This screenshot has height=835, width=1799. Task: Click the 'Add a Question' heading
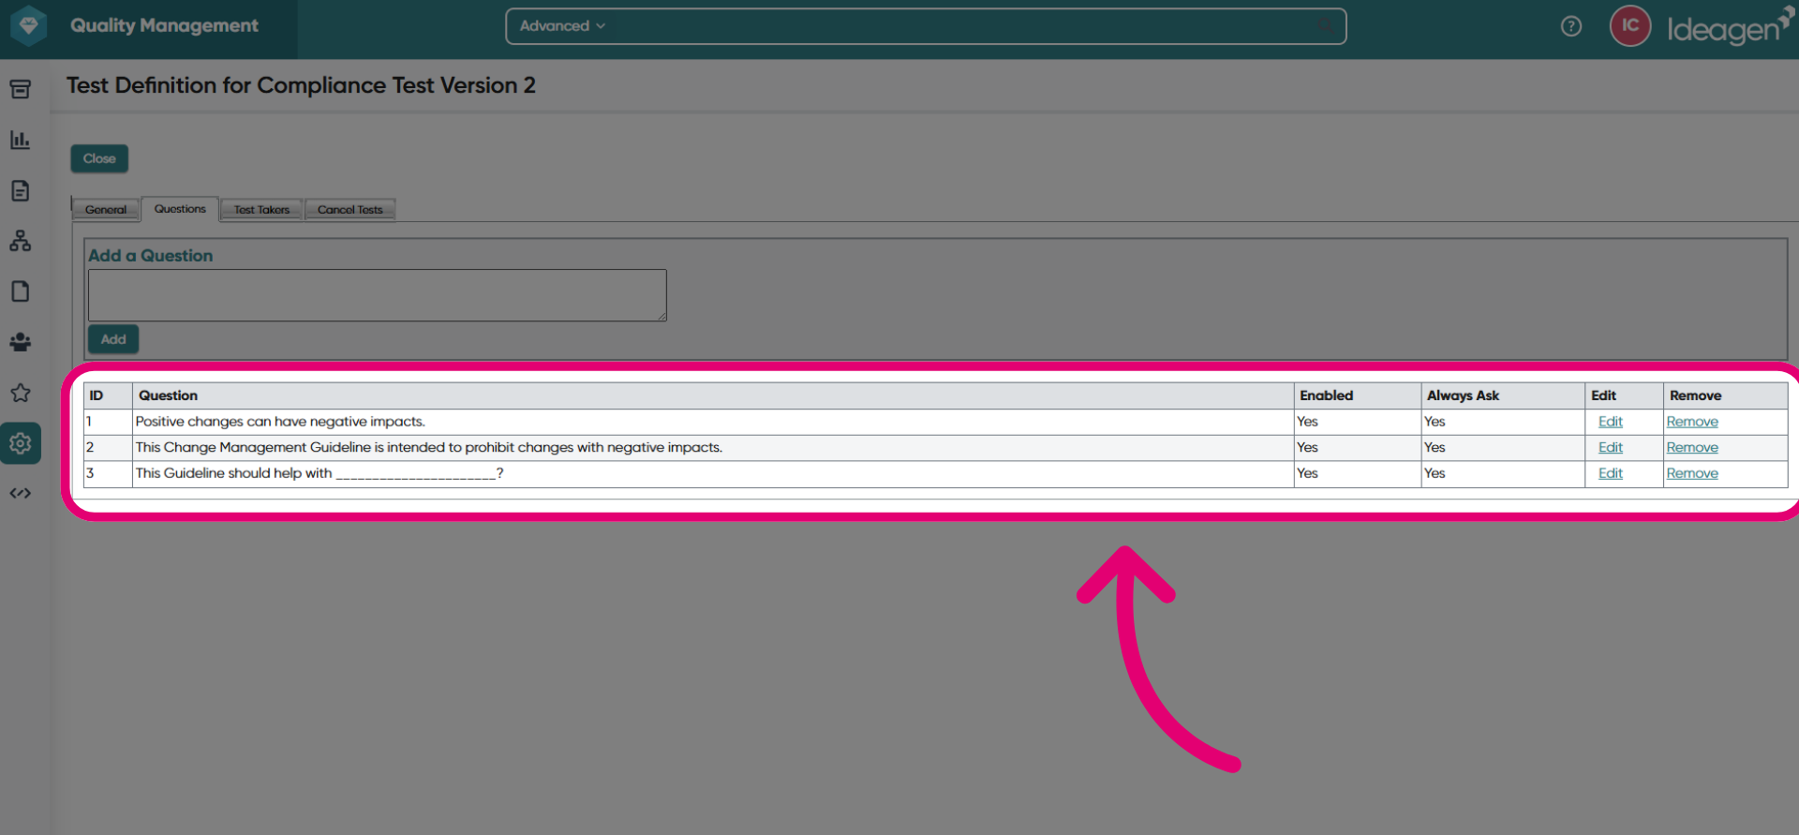point(151,256)
